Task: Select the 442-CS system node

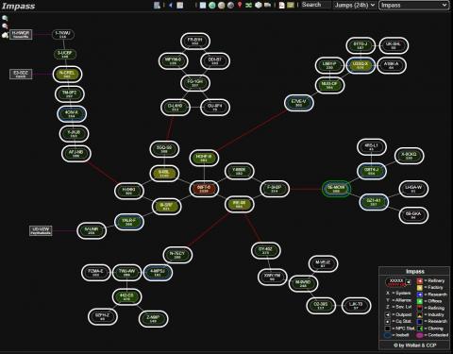Action: coord(126,296)
